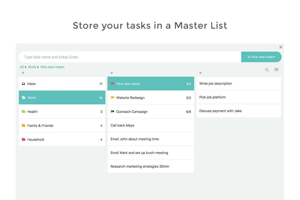Select 'Discuss payment with Jake' task

[x=239, y=111]
